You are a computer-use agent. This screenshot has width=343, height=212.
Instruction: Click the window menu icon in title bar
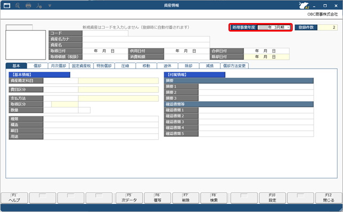(x=7, y=5)
